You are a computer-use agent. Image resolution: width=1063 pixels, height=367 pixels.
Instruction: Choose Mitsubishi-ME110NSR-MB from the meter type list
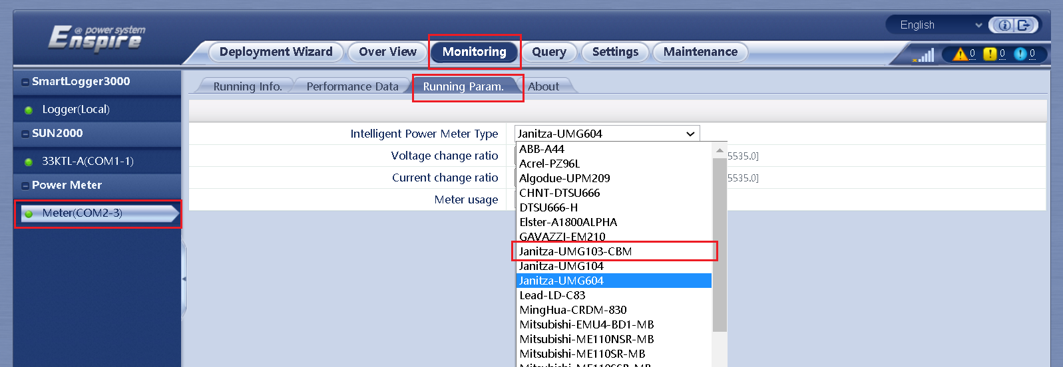pyautogui.click(x=614, y=339)
